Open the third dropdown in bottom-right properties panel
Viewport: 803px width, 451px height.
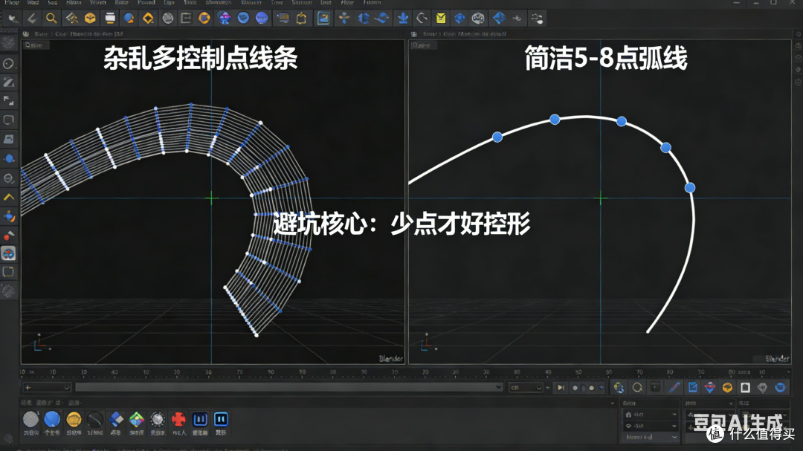click(651, 437)
